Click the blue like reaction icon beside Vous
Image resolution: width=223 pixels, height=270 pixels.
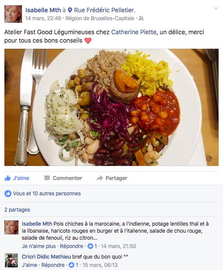(x=8, y=194)
